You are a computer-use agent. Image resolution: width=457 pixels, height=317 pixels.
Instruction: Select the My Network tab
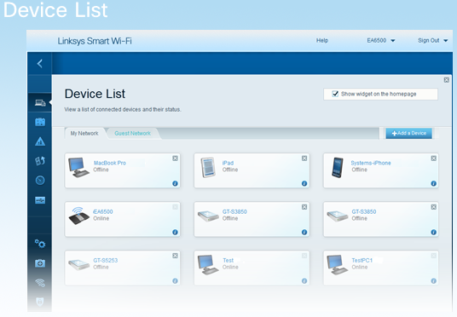pyautogui.click(x=84, y=134)
